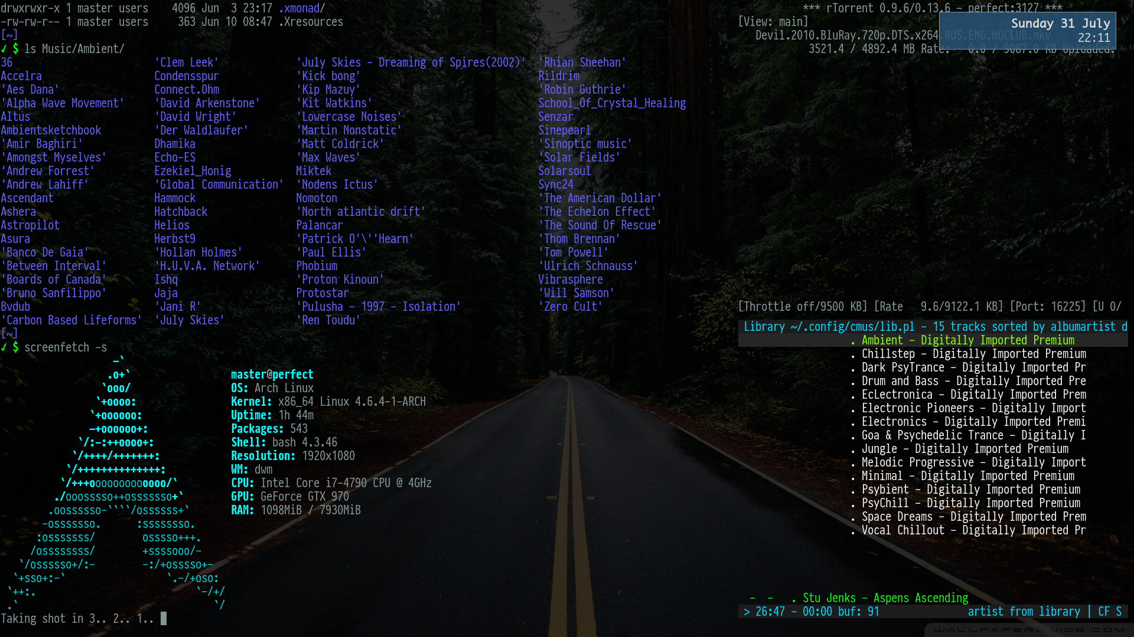Click Packages: 543 line

[x=269, y=429]
